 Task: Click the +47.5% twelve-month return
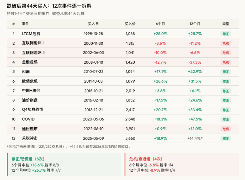pos(195,119)
